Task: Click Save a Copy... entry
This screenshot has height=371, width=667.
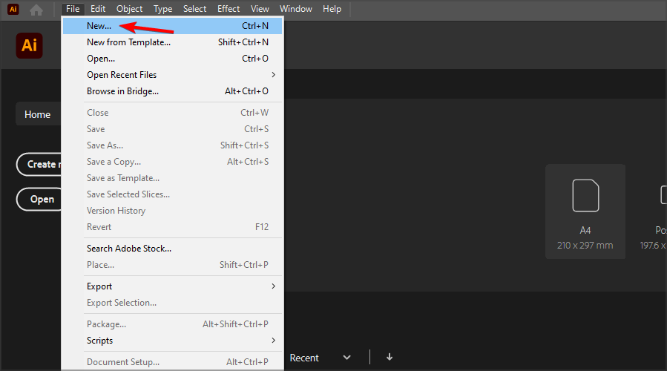Action: coord(172,162)
